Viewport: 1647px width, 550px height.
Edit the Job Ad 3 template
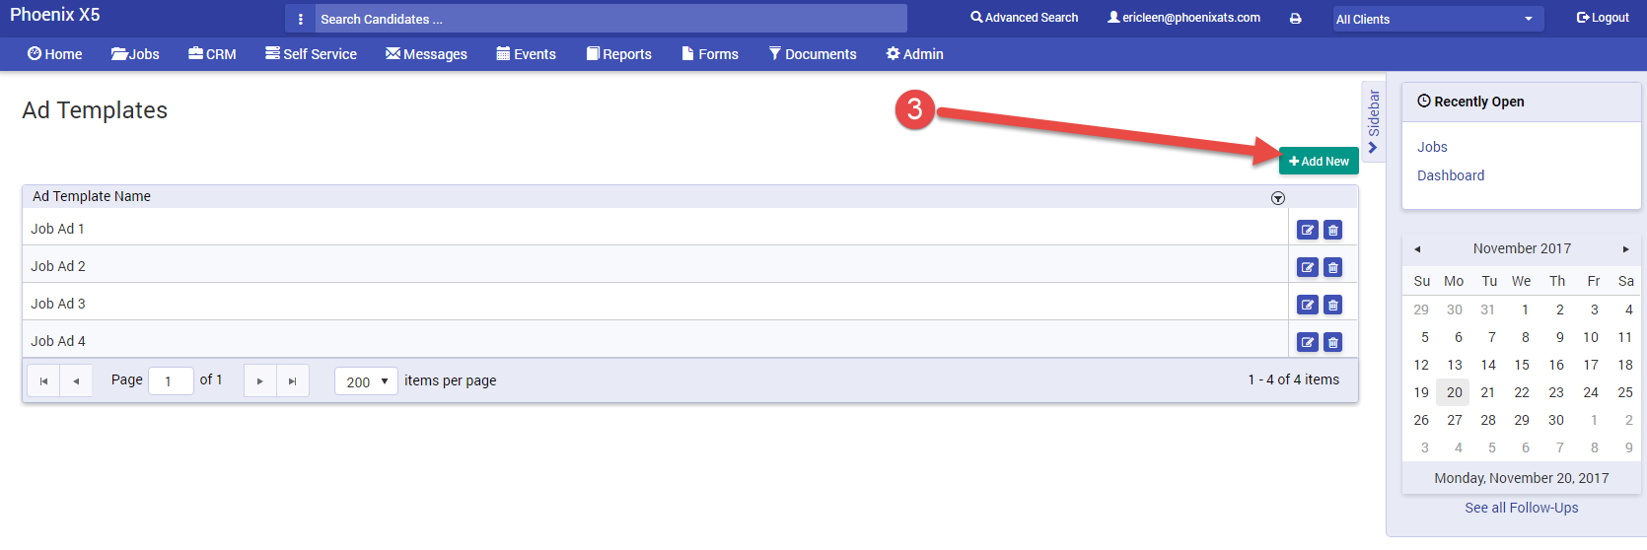point(1308,305)
